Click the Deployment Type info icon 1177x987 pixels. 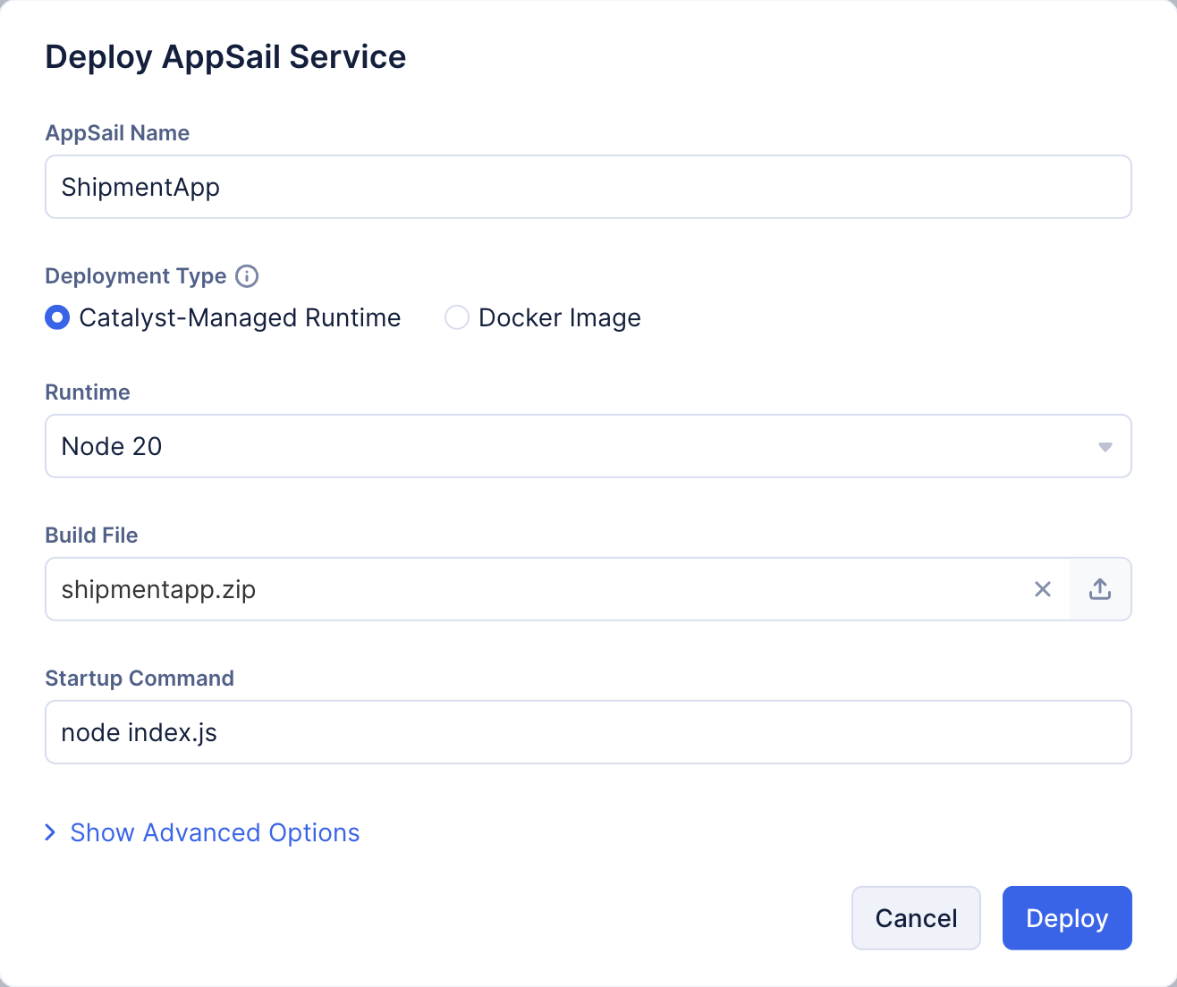point(247,276)
